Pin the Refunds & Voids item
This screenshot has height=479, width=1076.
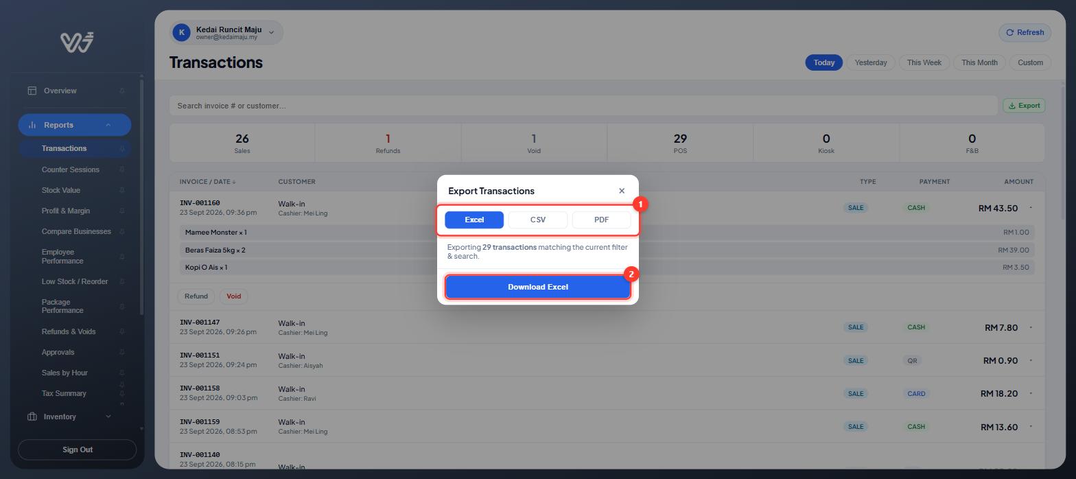(122, 331)
